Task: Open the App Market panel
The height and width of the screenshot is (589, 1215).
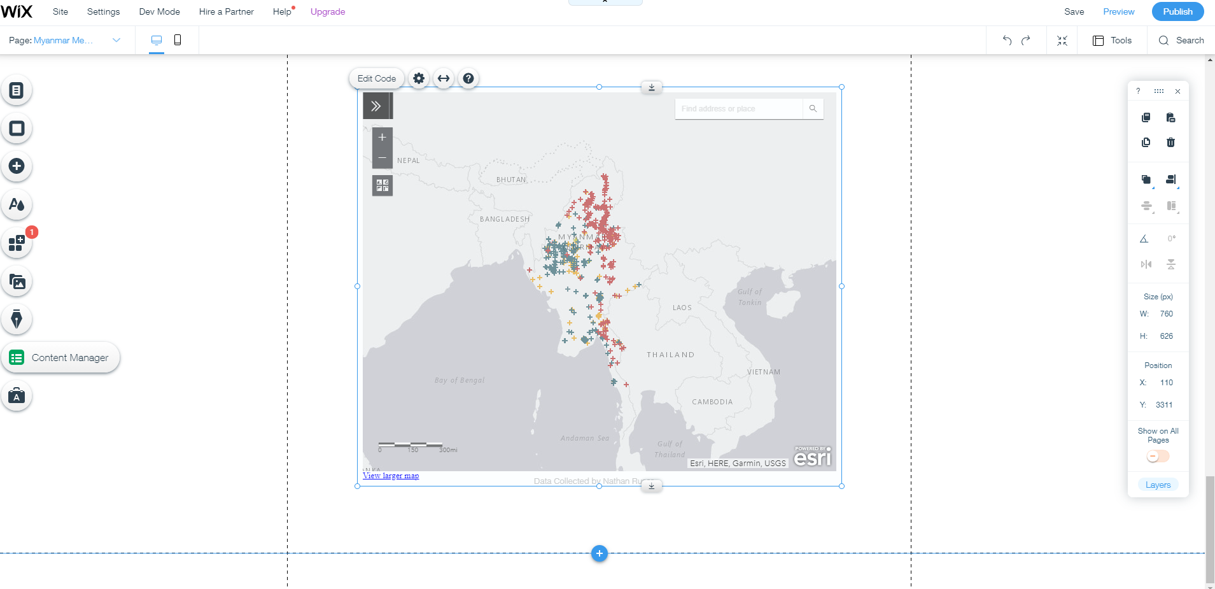Action: click(17, 243)
